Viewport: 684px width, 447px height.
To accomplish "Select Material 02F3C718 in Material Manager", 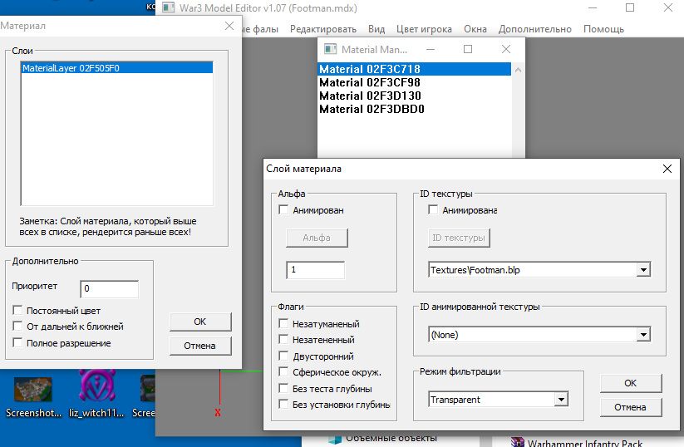I will pyautogui.click(x=415, y=69).
